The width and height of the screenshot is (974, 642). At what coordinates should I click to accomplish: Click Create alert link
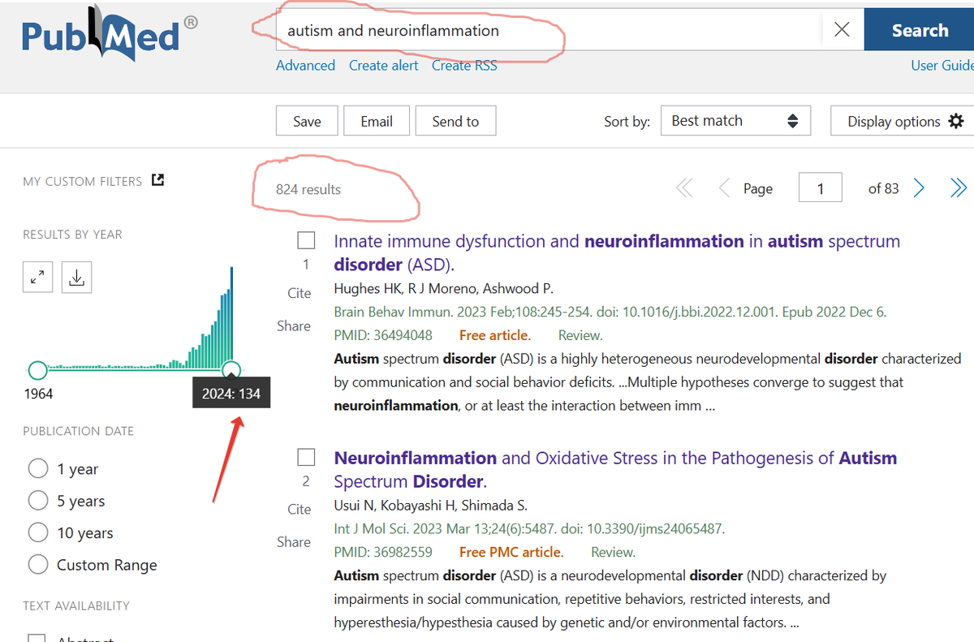pyautogui.click(x=384, y=66)
